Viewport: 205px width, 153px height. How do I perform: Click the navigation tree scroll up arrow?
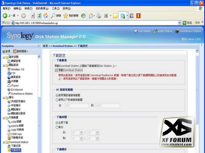pyautogui.click(x=39, y=56)
